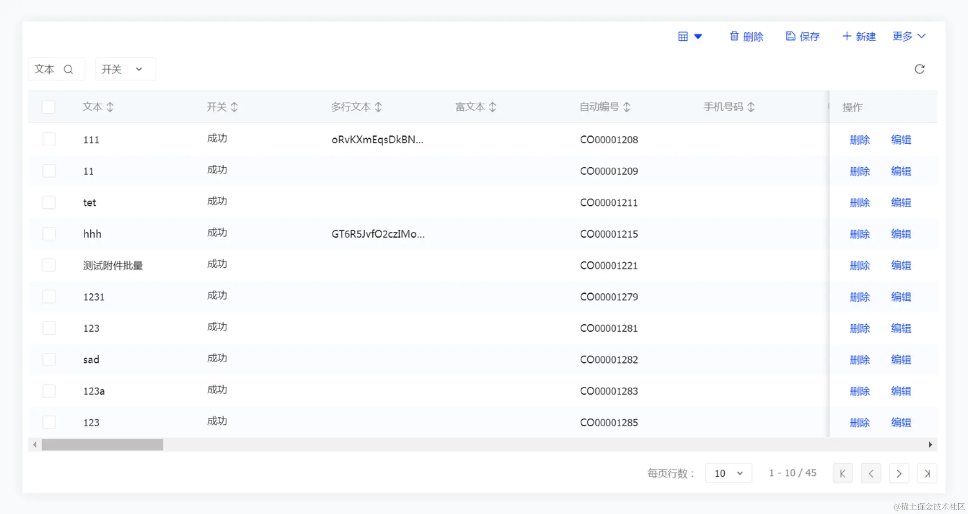Screen dimensions: 968x514
Task: Click 删除 link for row CO00001208
Action: click(860, 140)
